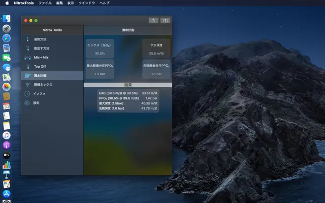Screen dimensions: 325x203
Task: Open Music app in the Dock
Action: [7, 135]
